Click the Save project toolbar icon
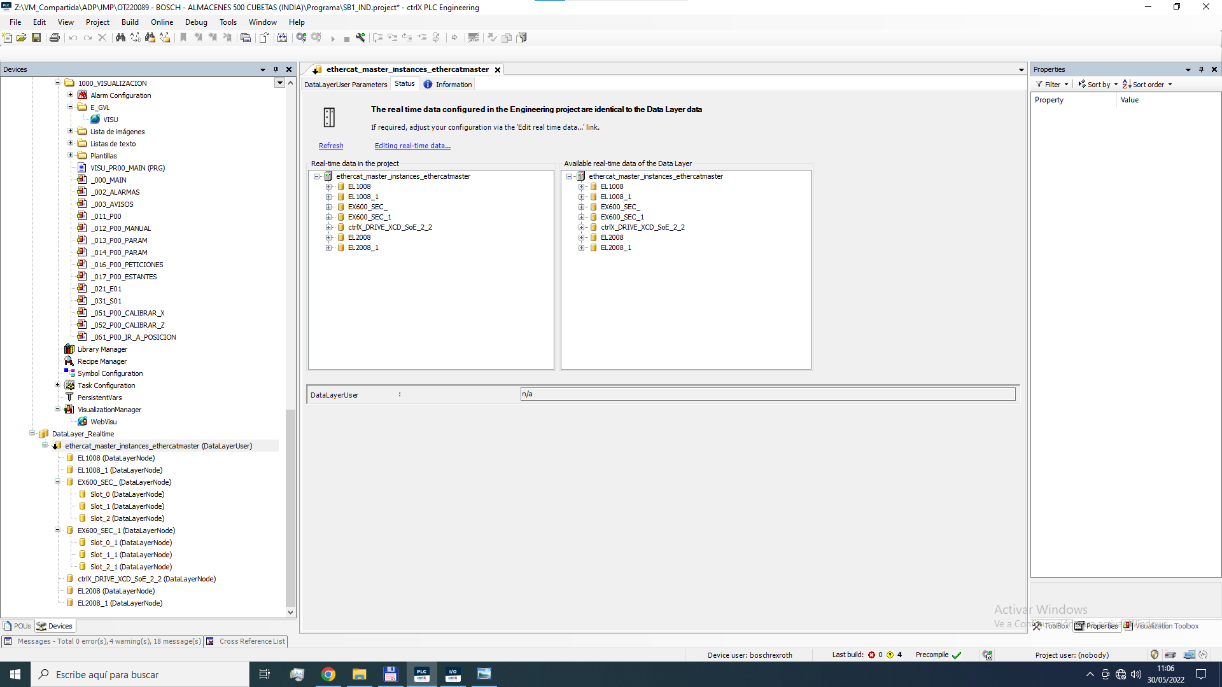This screenshot has width=1222, height=687. point(36,38)
